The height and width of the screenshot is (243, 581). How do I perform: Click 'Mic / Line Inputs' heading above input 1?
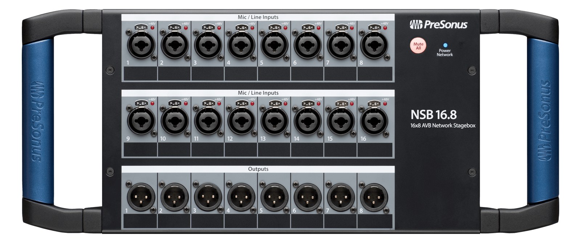pyautogui.click(x=258, y=17)
